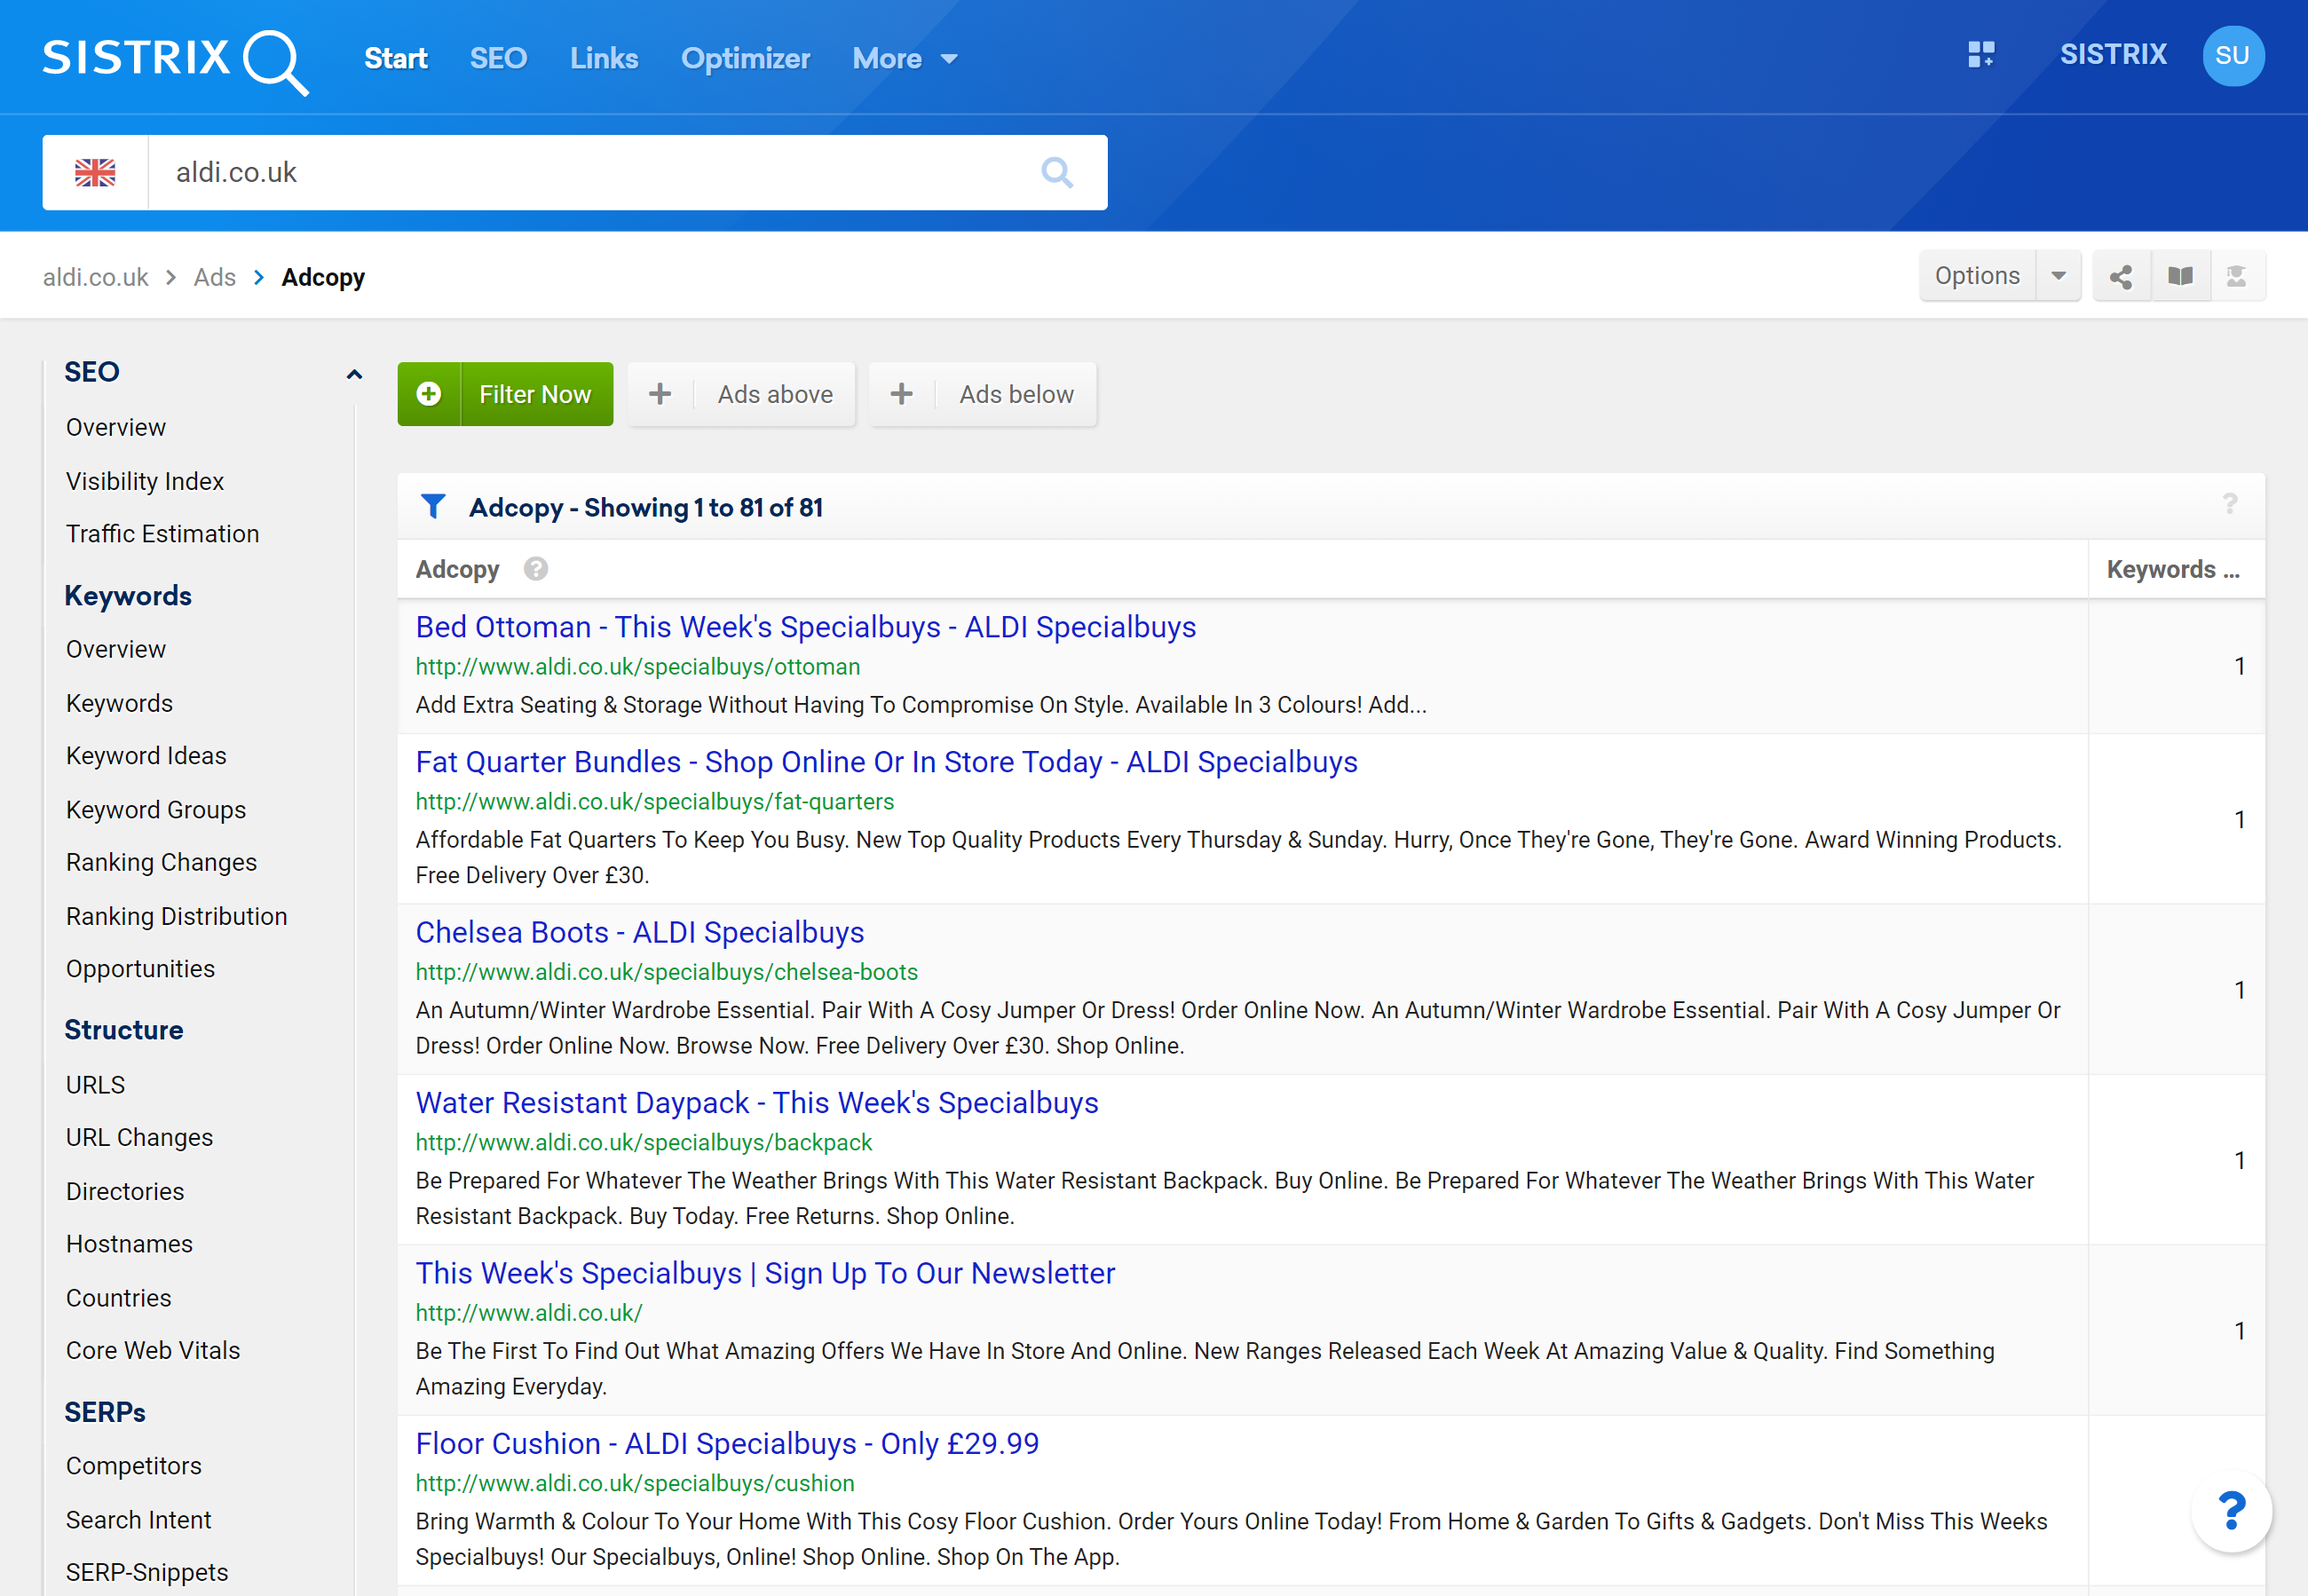
Task: Open the apps grid icon
Action: click(x=1980, y=54)
